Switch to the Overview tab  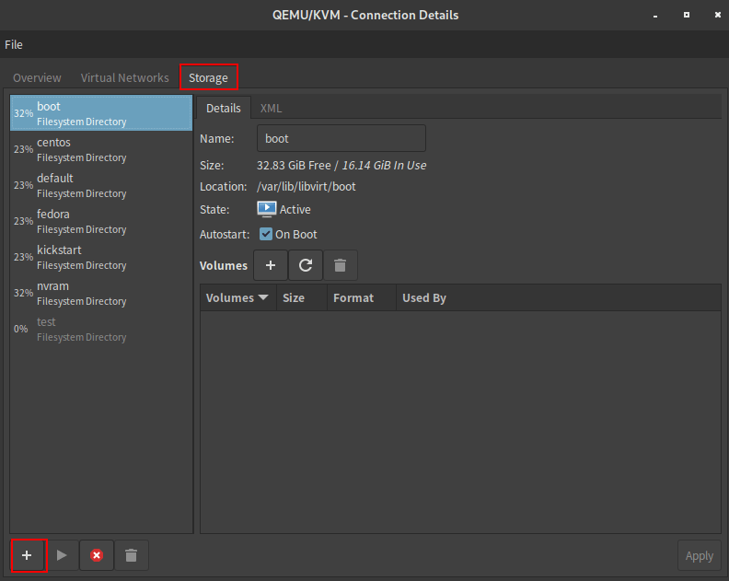[x=37, y=77]
